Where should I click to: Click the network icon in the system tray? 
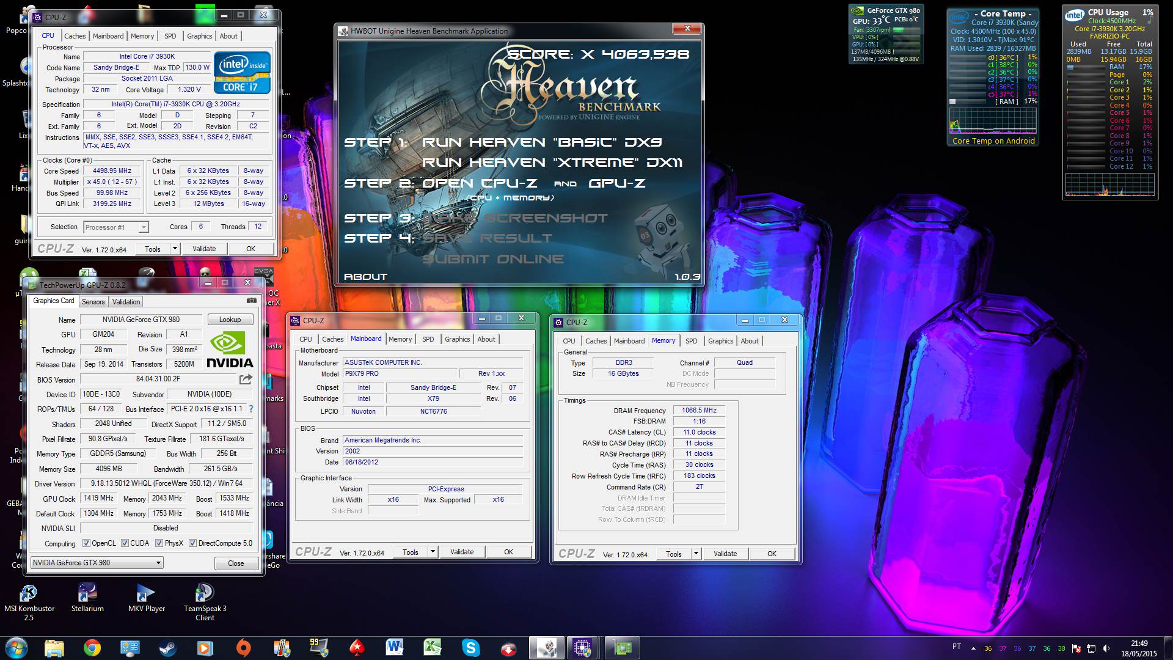point(1091,648)
